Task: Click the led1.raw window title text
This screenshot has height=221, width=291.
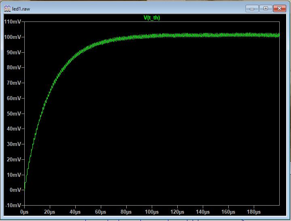Action: coord(21,9)
